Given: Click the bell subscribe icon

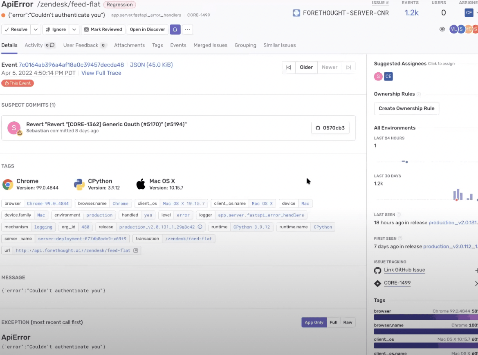Looking at the screenshot, I should (x=175, y=29).
